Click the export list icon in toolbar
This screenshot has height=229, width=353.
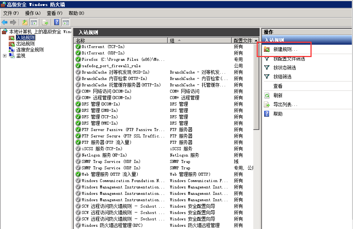[x=45, y=22]
